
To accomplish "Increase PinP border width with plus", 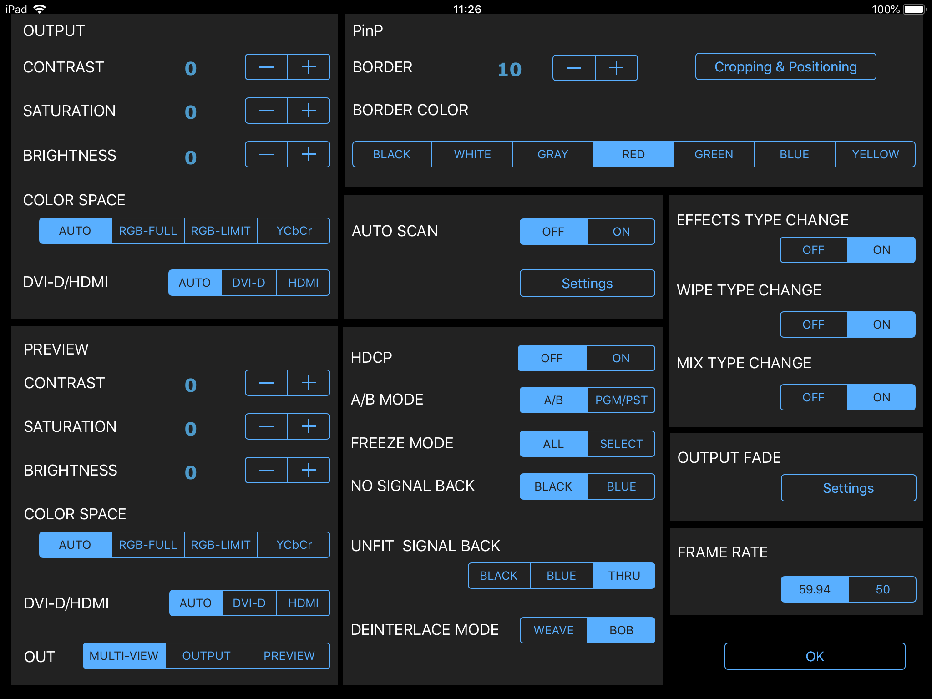I will point(616,68).
